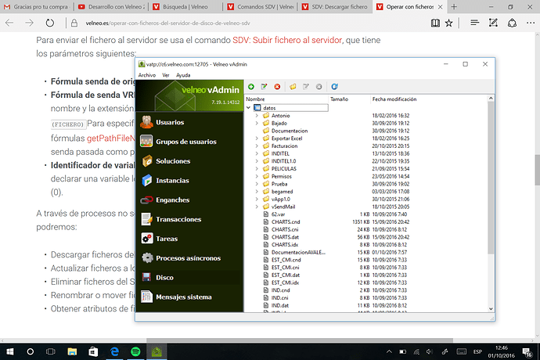Switch to the Gracias pro tu compra tab
The width and height of the screenshot is (540, 360).
(x=37, y=6)
